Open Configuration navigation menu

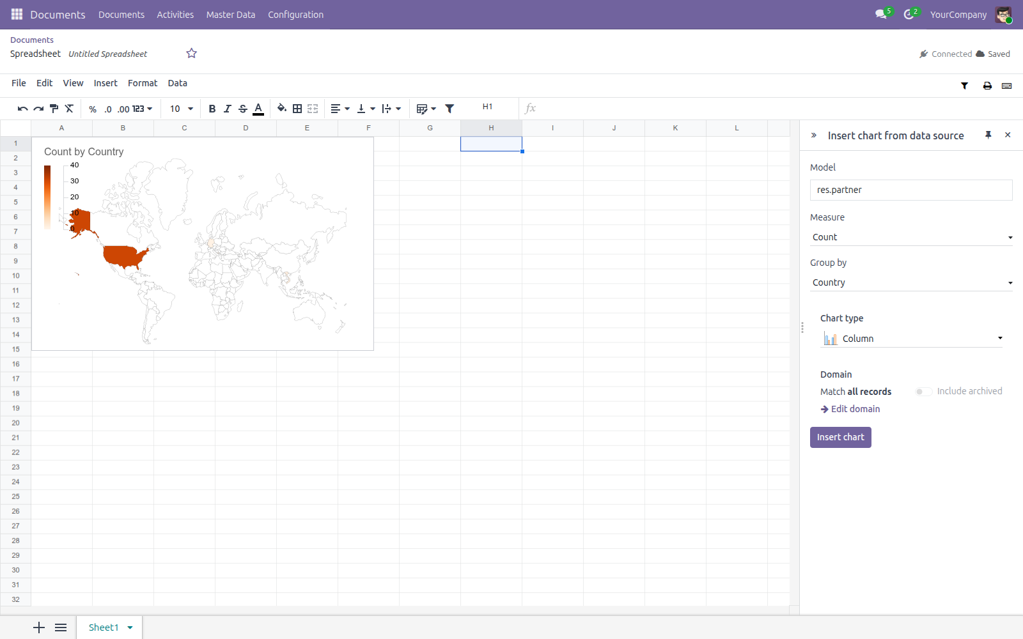pyautogui.click(x=295, y=15)
